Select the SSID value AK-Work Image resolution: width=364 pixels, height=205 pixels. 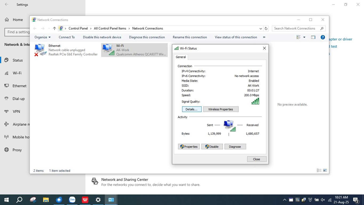253,86
